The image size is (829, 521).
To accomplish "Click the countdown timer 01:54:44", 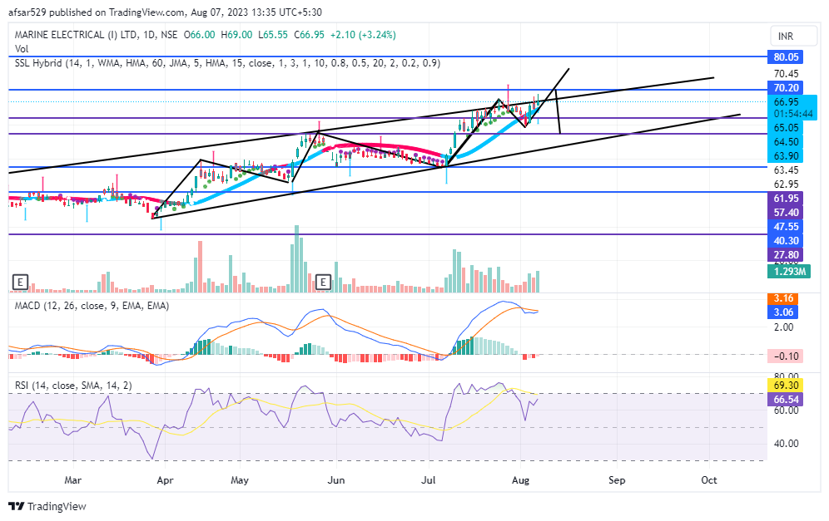I will click(793, 114).
